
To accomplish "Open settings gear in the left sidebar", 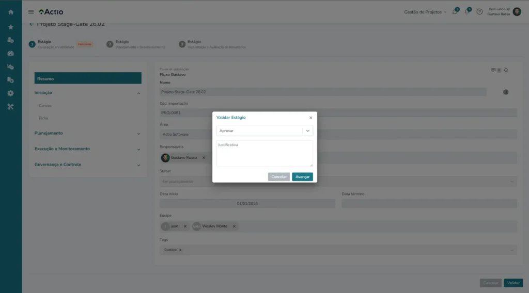I will 11,93.
